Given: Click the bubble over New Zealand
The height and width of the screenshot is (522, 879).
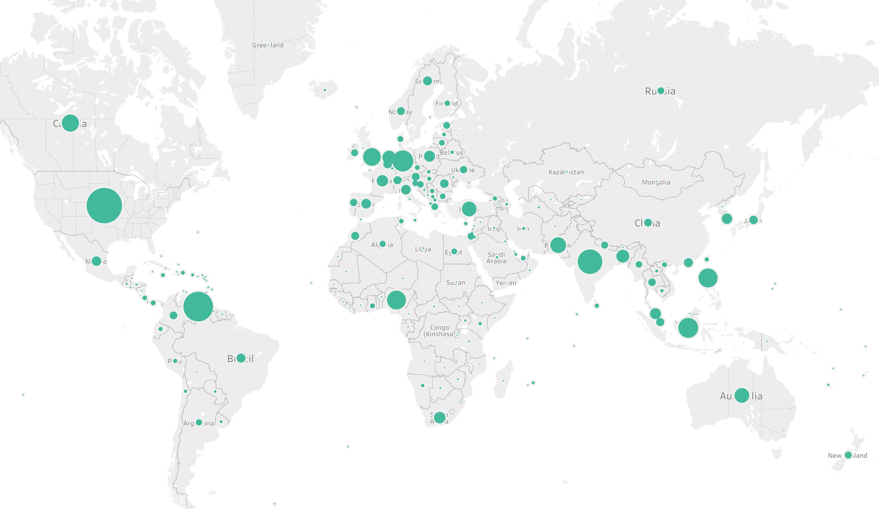Looking at the screenshot, I should point(848,455).
